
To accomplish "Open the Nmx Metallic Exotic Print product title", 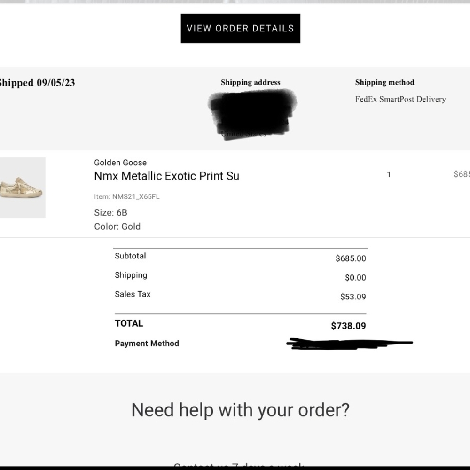I will [167, 176].
